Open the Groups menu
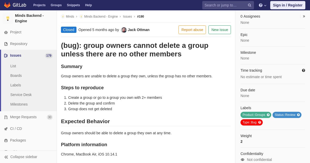This screenshot has height=163, width=310. pyautogui.click(x=56, y=5)
